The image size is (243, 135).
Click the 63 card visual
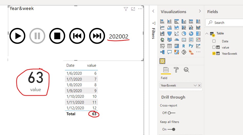(35, 81)
